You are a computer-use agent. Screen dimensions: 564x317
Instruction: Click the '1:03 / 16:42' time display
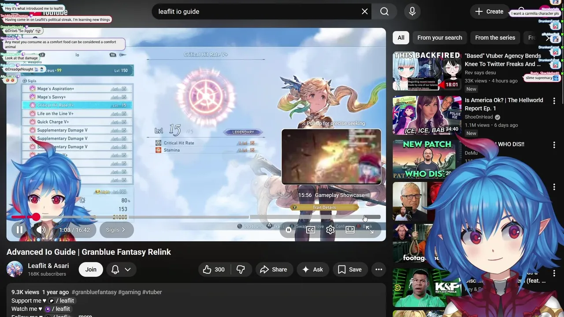tap(74, 230)
